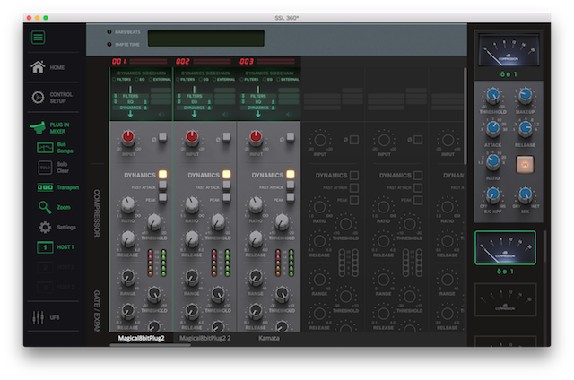Click channel 003 sidechain listen speaker icon
Image resolution: width=574 pixels, height=380 pixels.
(x=289, y=114)
